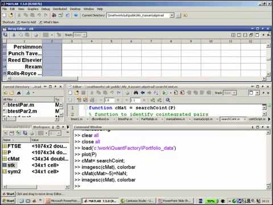Click the How to Add shortcut
The width and height of the screenshot is (273, 205).
pos(26,22)
